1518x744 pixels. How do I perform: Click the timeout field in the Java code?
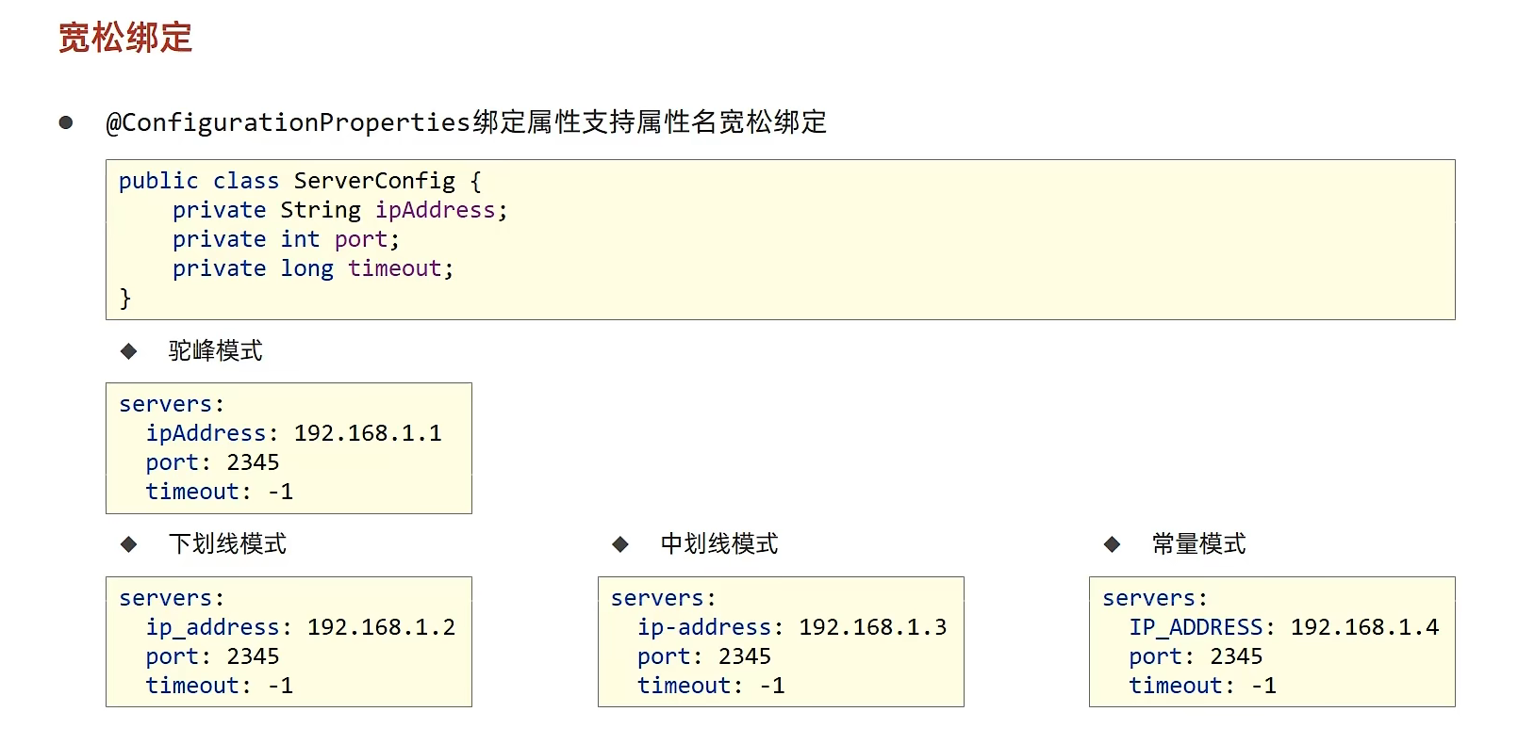[395, 268]
